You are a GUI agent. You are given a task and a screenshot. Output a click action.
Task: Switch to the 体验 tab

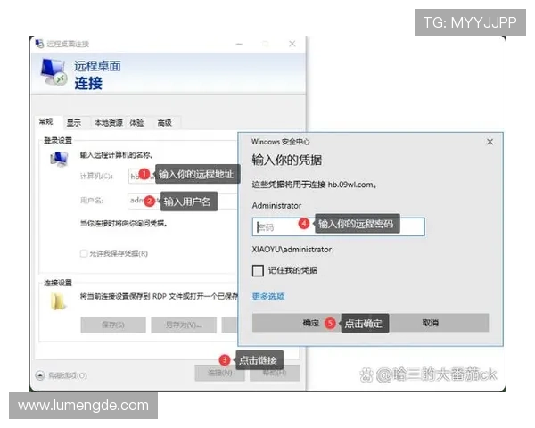click(x=136, y=123)
